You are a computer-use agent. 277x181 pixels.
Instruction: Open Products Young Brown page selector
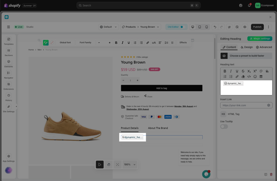pyautogui.click(x=141, y=27)
